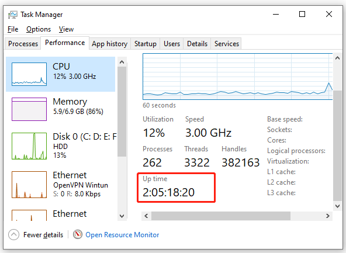Switch to the App history tab
Viewport: 346px width, 253px height.
click(110, 44)
